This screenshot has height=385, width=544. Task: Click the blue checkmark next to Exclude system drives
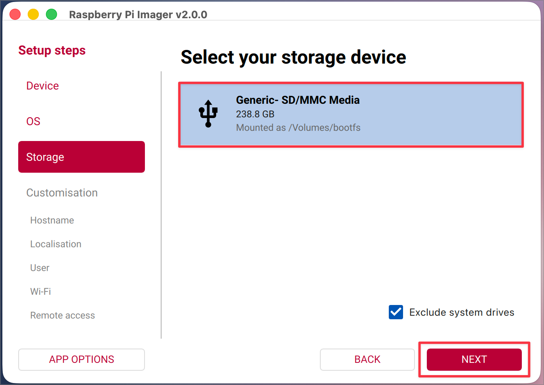[x=396, y=312]
